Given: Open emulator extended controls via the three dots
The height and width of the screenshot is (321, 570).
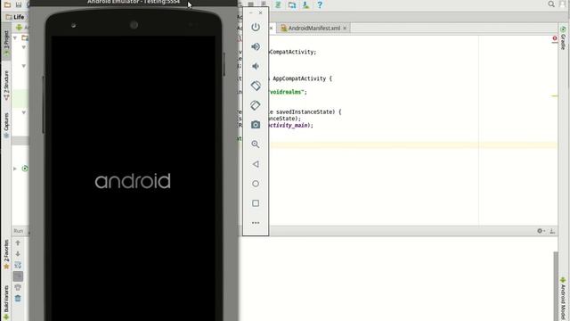Looking at the screenshot, I should (256, 223).
